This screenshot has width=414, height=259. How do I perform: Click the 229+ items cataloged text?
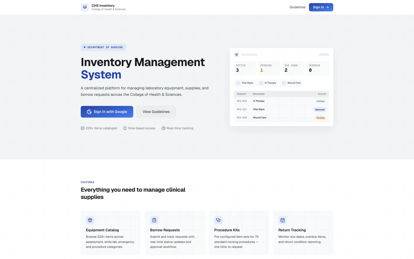click(101, 128)
